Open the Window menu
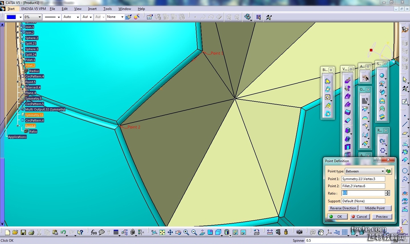Image resolution: width=410 pixels, height=244 pixels. click(x=125, y=9)
